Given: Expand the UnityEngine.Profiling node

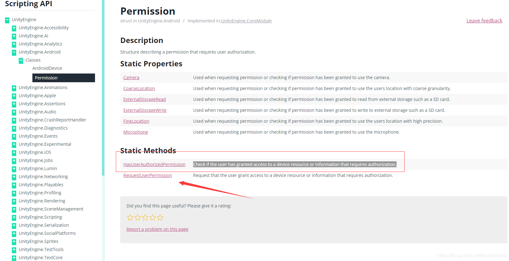Looking at the screenshot, I should click(14, 193).
